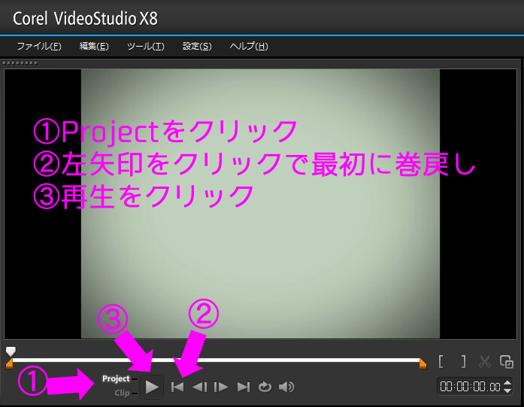Click the left orange trim marker
Viewport: 524px width, 407px height.
point(9,364)
